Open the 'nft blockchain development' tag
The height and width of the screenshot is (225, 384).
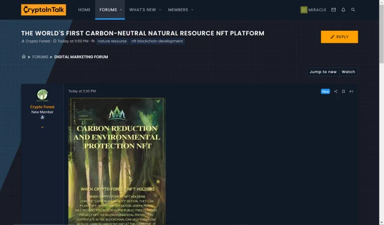(x=157, y=41)
